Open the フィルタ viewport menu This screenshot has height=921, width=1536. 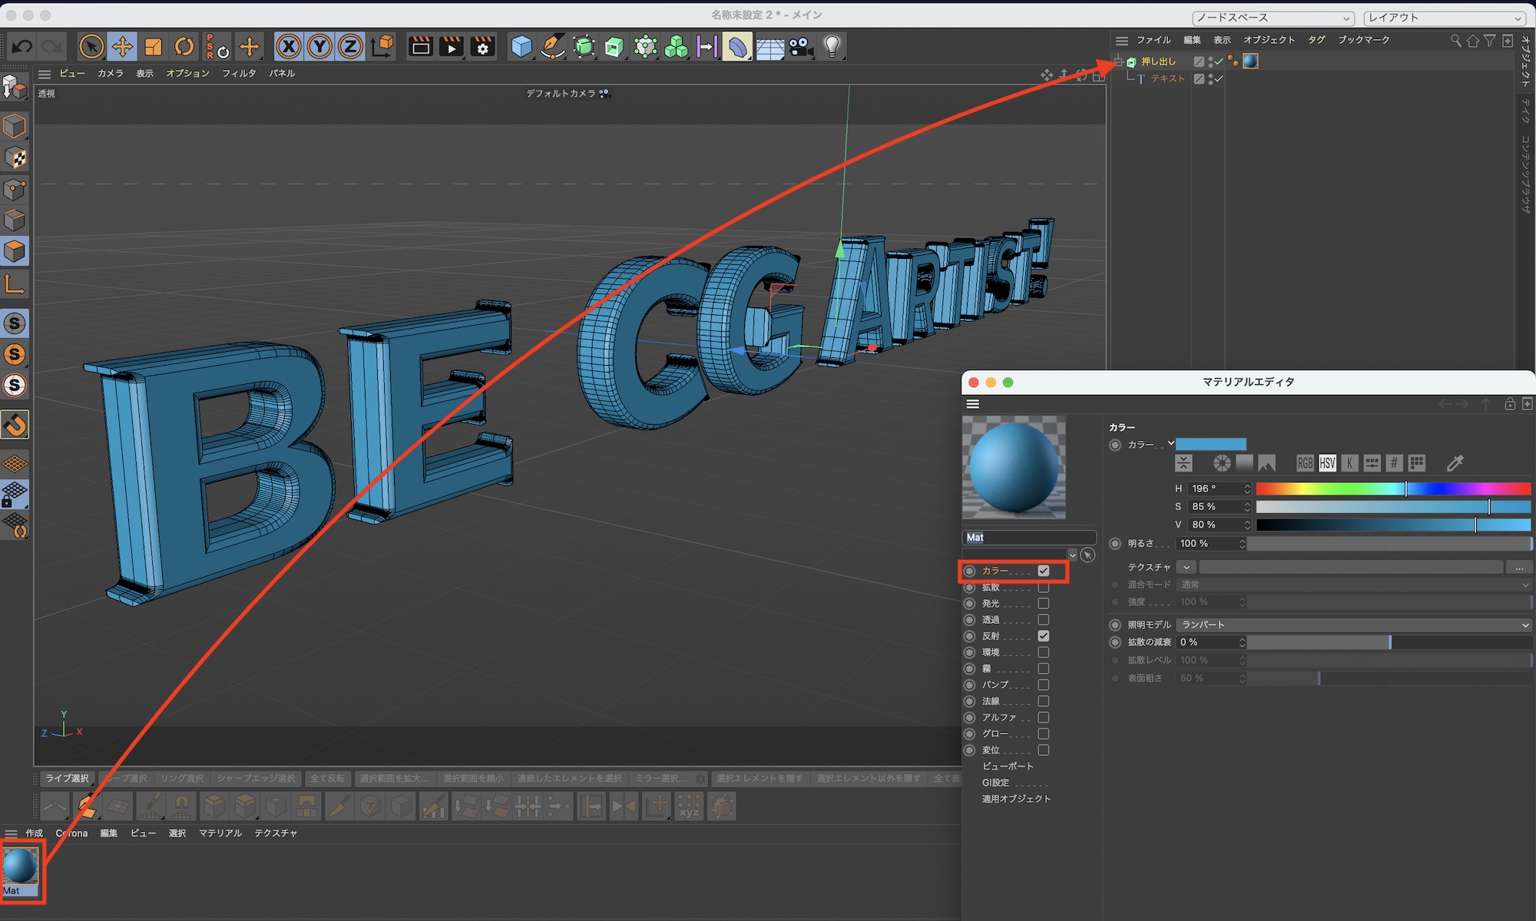pyautogui.click(x=239, y=74)
